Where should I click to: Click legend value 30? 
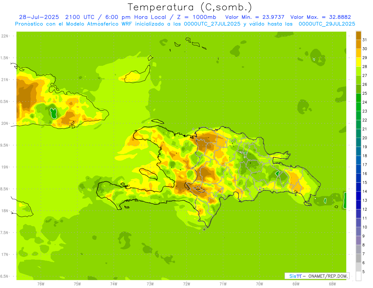pos(365,49)
